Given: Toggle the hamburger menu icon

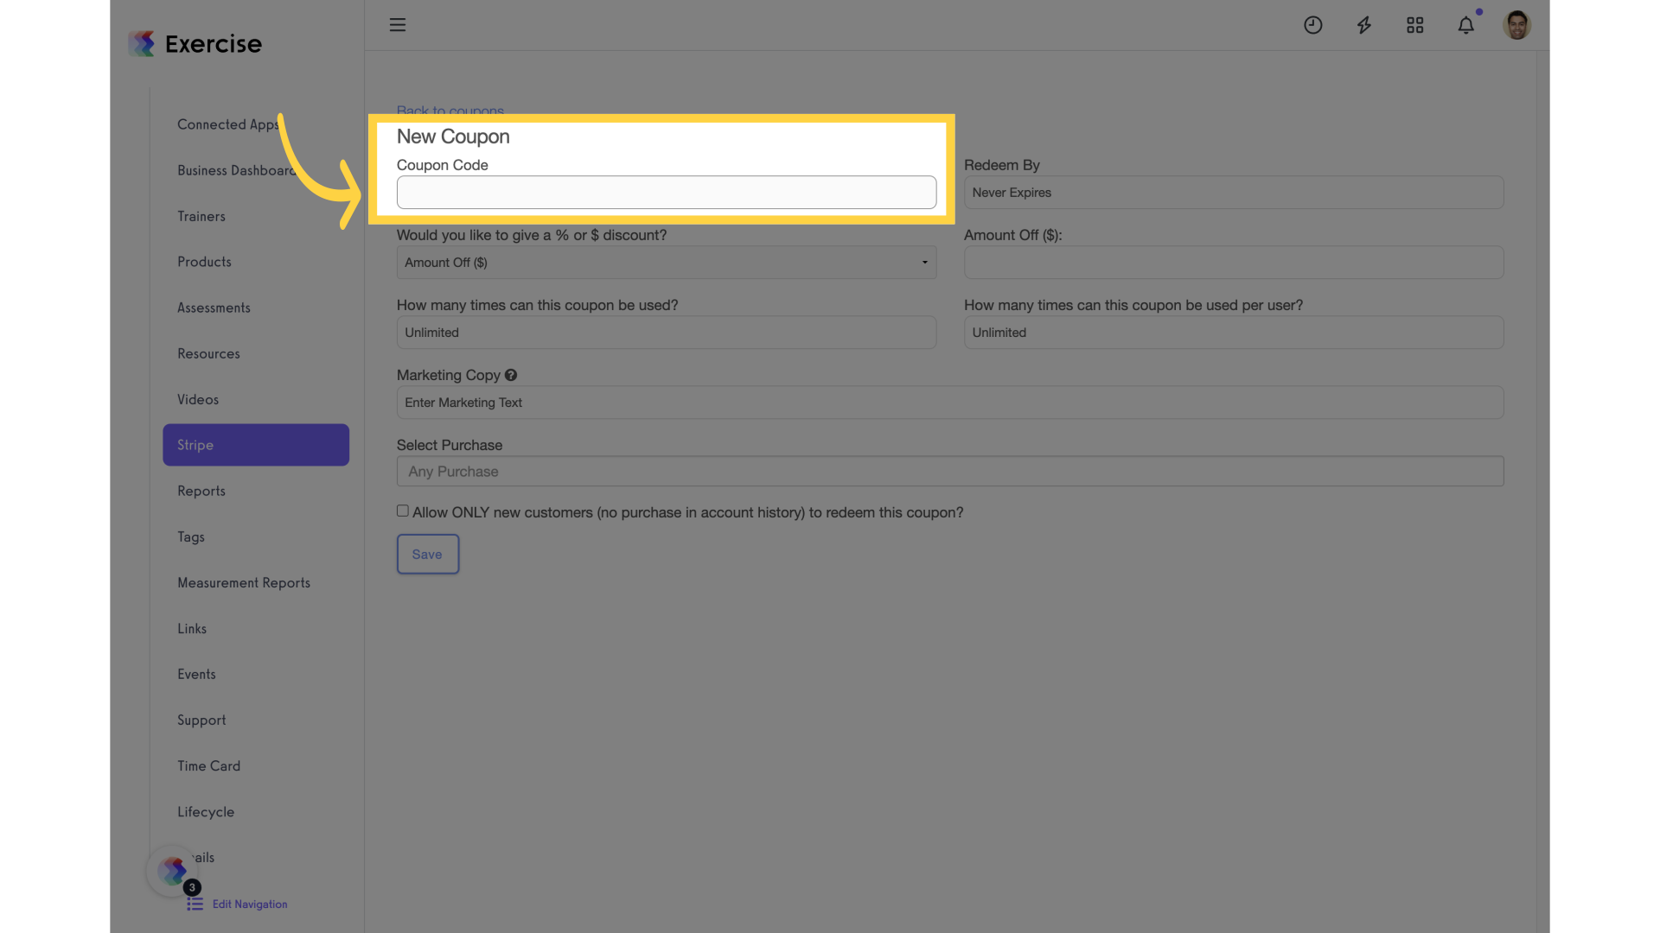Looking at the screenshot, I should pos(397,25).
